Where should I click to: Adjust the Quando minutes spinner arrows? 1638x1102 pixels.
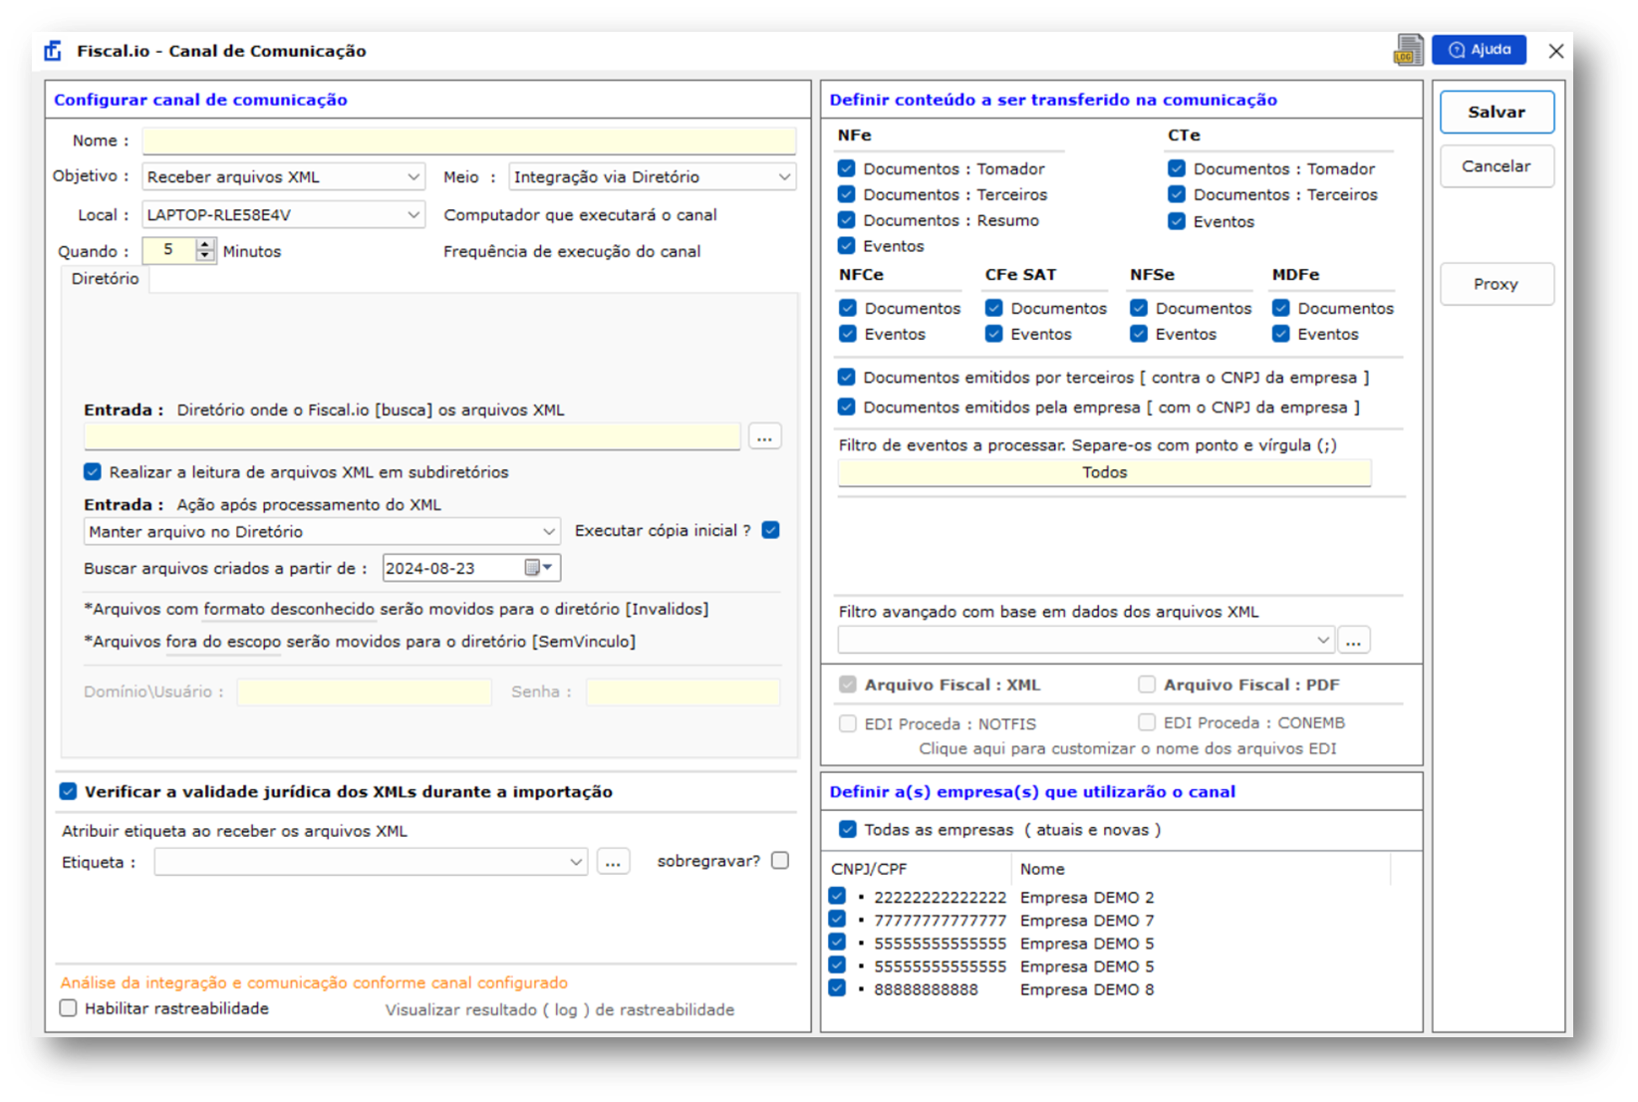pos(205,250)
